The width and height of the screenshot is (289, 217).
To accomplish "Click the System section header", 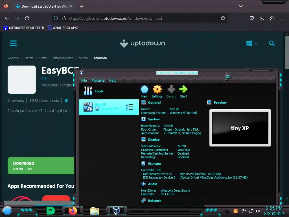I will pyautogui.click(x=154, y=119).
